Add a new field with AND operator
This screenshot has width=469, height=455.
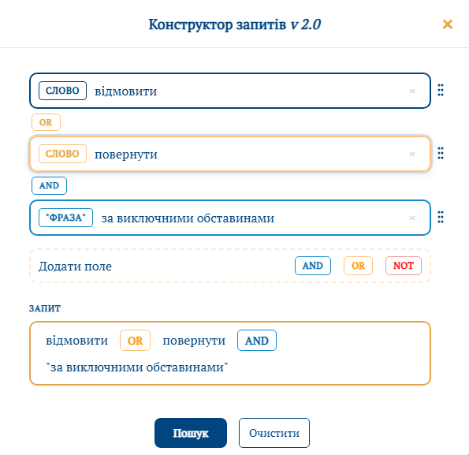[313, 266]
